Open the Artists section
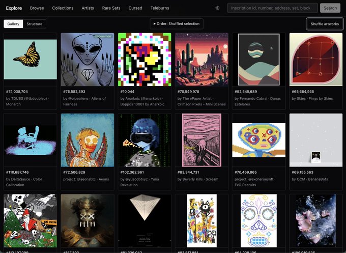This screenshot has height=253, width=346. click(88, 8)
